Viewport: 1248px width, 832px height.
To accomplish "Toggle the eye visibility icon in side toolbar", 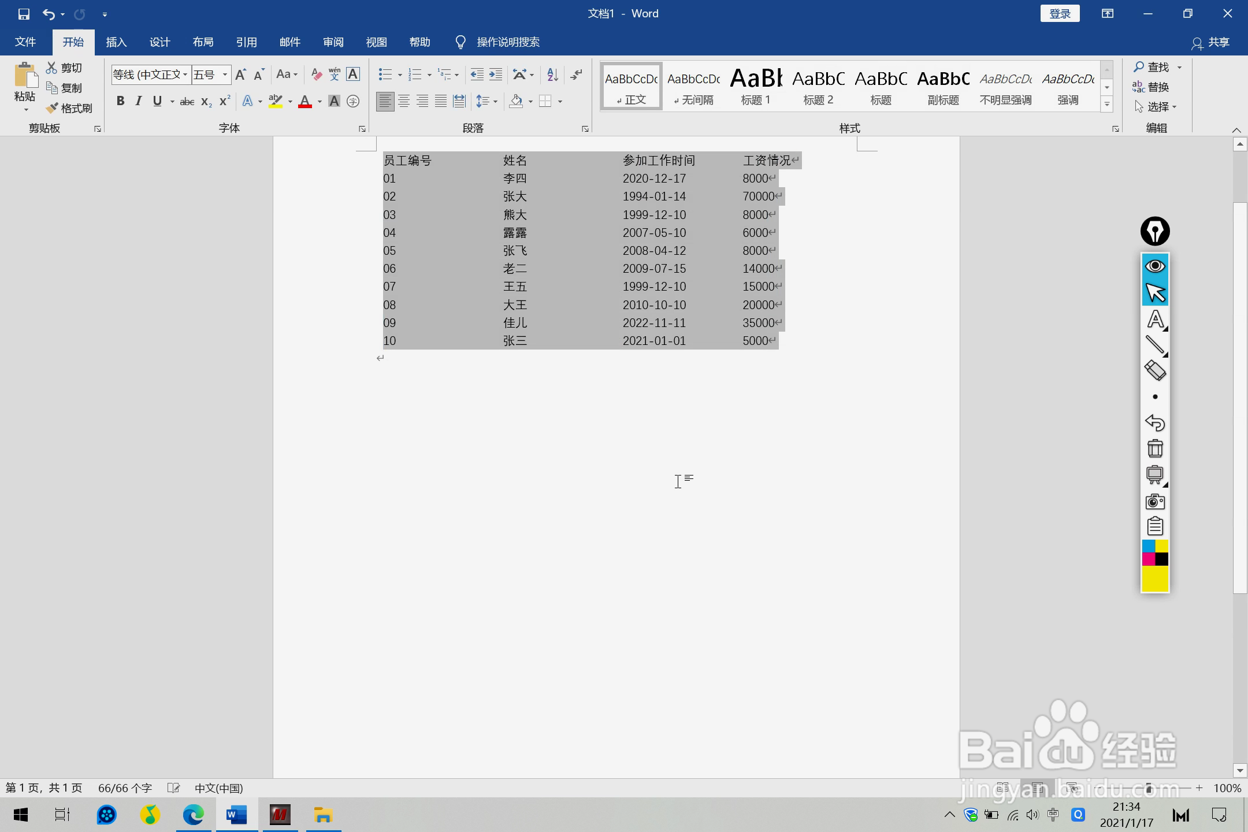I will coord(1155,266).
